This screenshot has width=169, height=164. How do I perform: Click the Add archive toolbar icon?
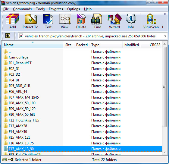click(x=13, y=21)
